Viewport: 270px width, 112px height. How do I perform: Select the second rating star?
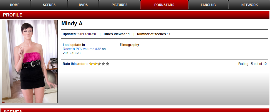click(x=95, y=64)
